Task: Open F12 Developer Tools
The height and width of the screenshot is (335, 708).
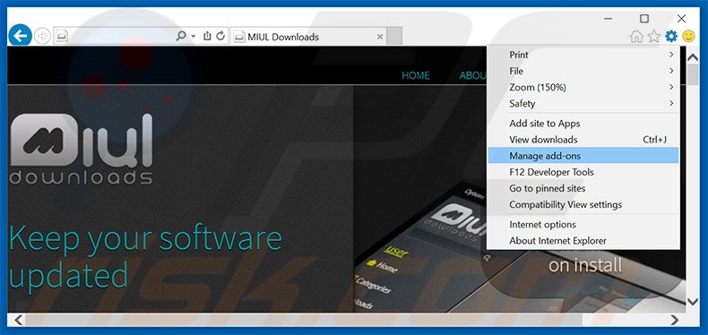Action: point(583,172)
